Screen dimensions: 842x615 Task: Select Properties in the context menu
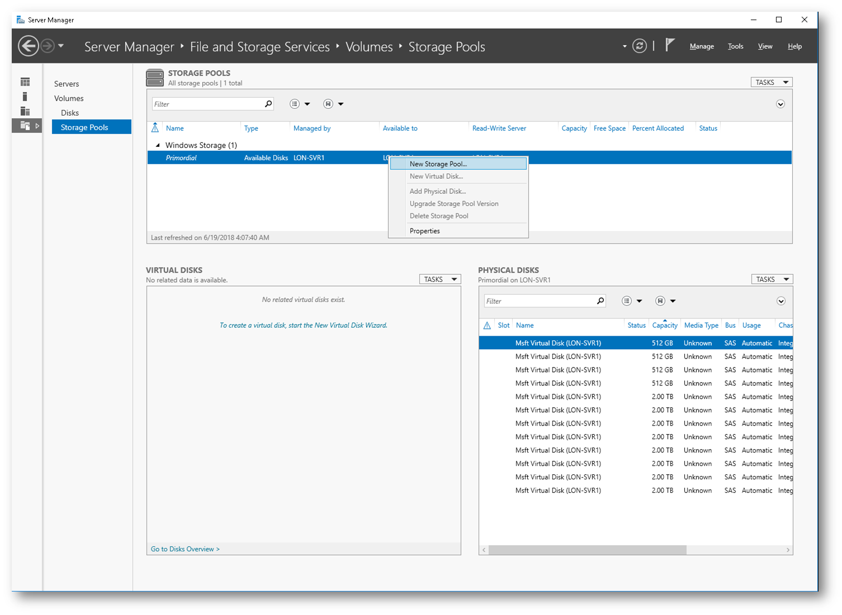pos(424,231)
